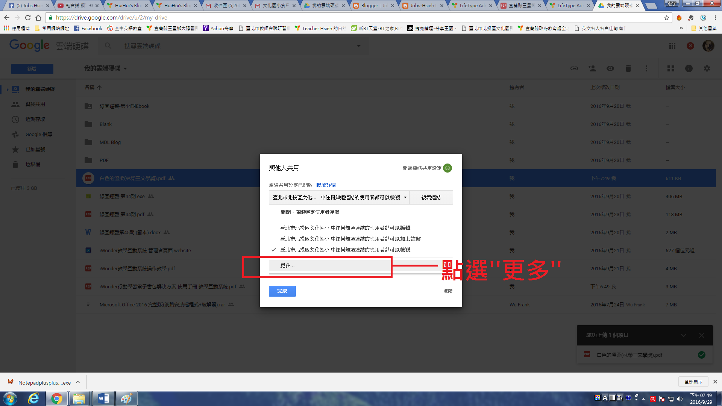722x406 pixels.
Task: Open Google 相簿 in the sidebar
Action: click(x=39, y=134)
